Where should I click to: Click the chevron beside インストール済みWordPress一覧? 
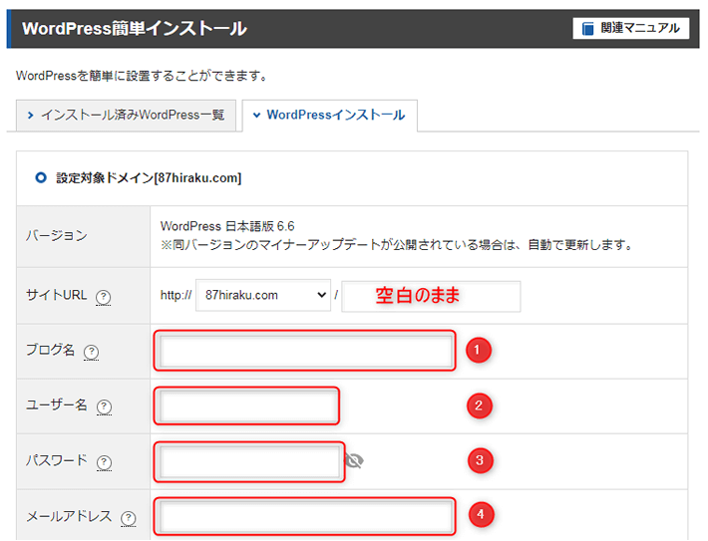[30, 116]
